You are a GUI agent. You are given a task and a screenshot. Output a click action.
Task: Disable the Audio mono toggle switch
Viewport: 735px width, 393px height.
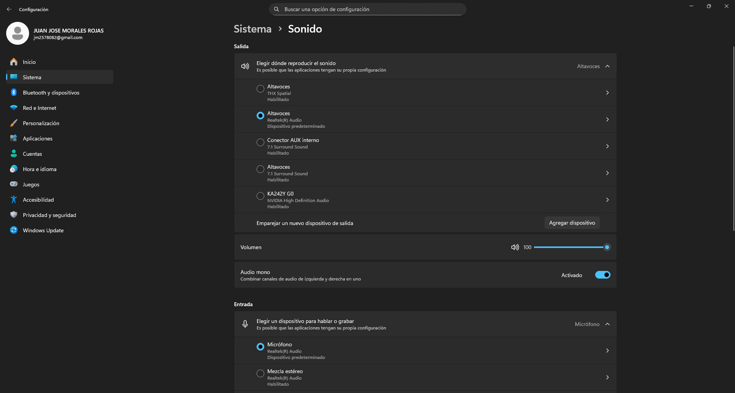602,275
